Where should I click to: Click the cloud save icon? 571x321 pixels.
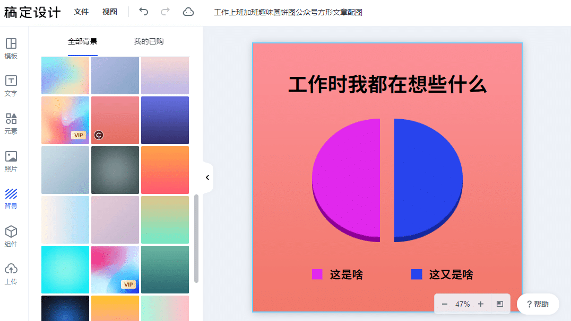pos(188,12)
